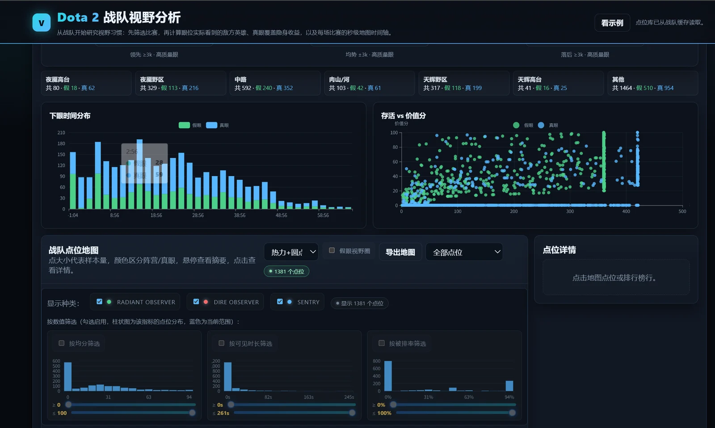Click the 18:56 tick on time distribution chart

pos(156,215)
